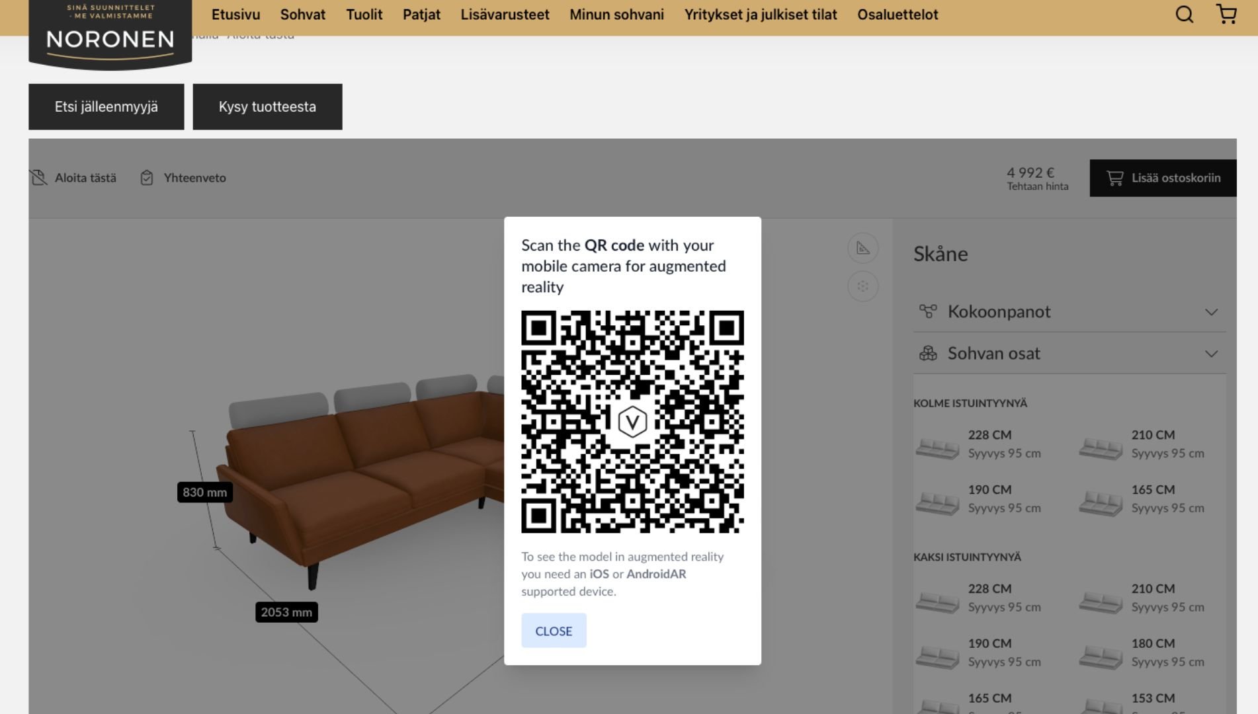Click the 2053 mm dimension label
Viewport: 1258px width, 714px height.
pos(286,612)
